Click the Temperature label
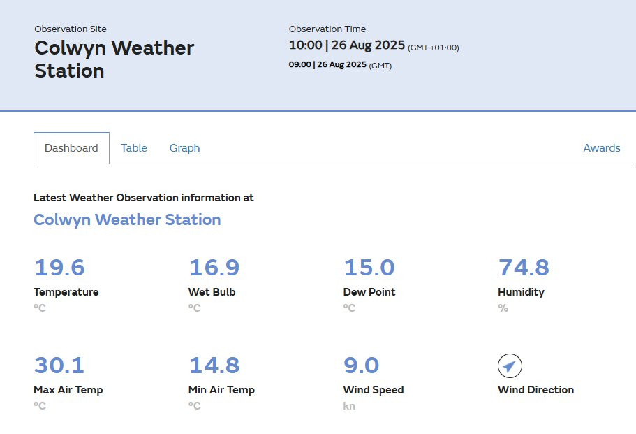636x434 pixels. click(66, 292)
